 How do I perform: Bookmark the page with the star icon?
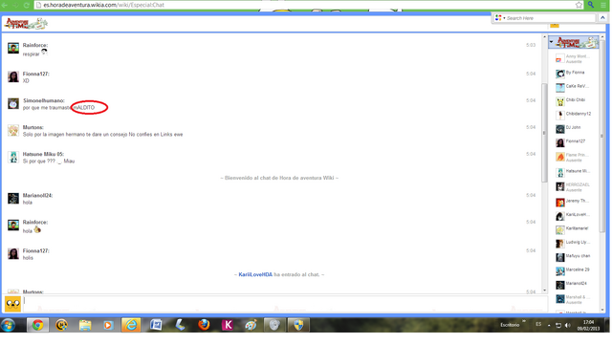coord(579,5)
